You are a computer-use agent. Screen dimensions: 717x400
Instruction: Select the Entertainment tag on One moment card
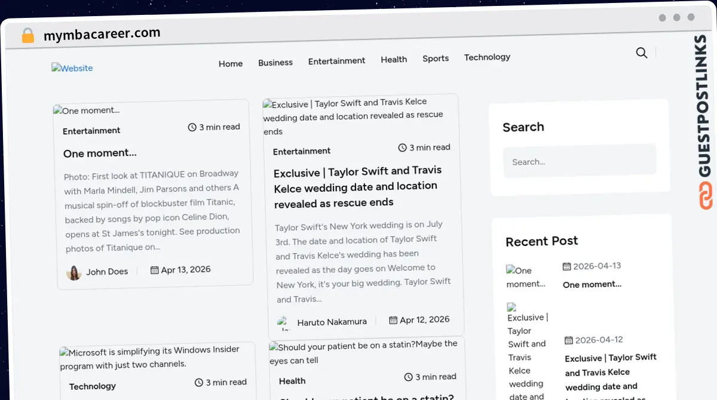click(x=91, y=131)
